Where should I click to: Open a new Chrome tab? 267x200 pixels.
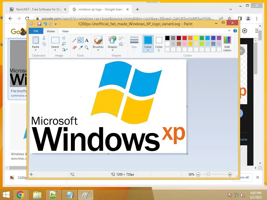point(137,9)
